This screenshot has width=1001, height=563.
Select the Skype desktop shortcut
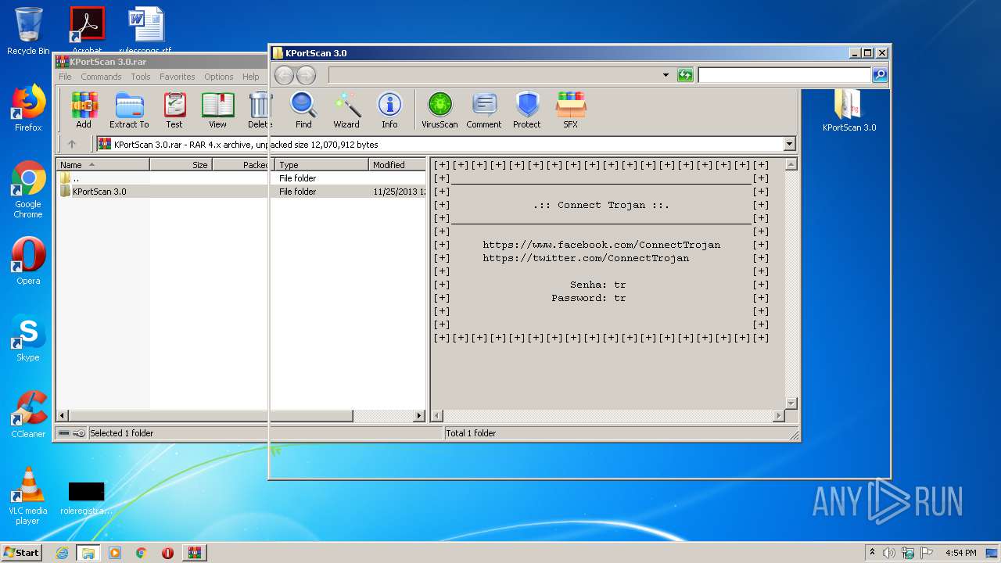(28, 338)
